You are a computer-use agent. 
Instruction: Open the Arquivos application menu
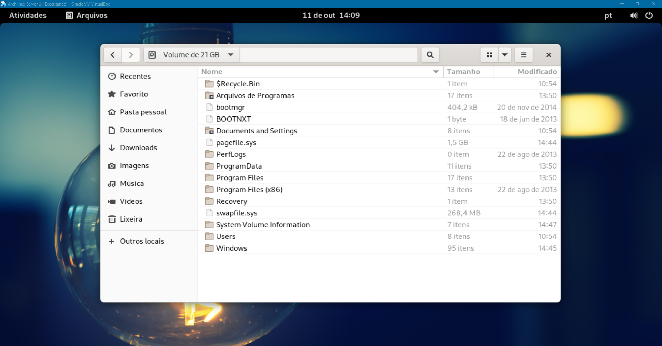tap(87, 16)
